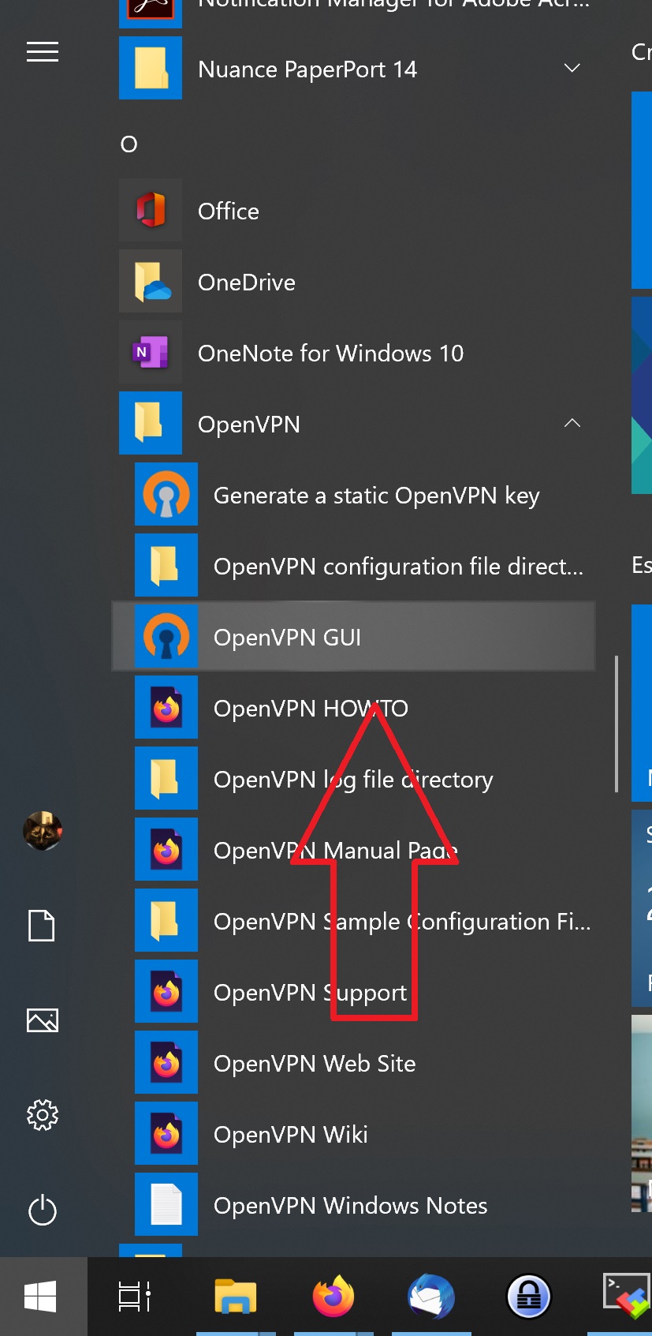Launch Office from the app list
652x1336 pixels.
point(229,211)
